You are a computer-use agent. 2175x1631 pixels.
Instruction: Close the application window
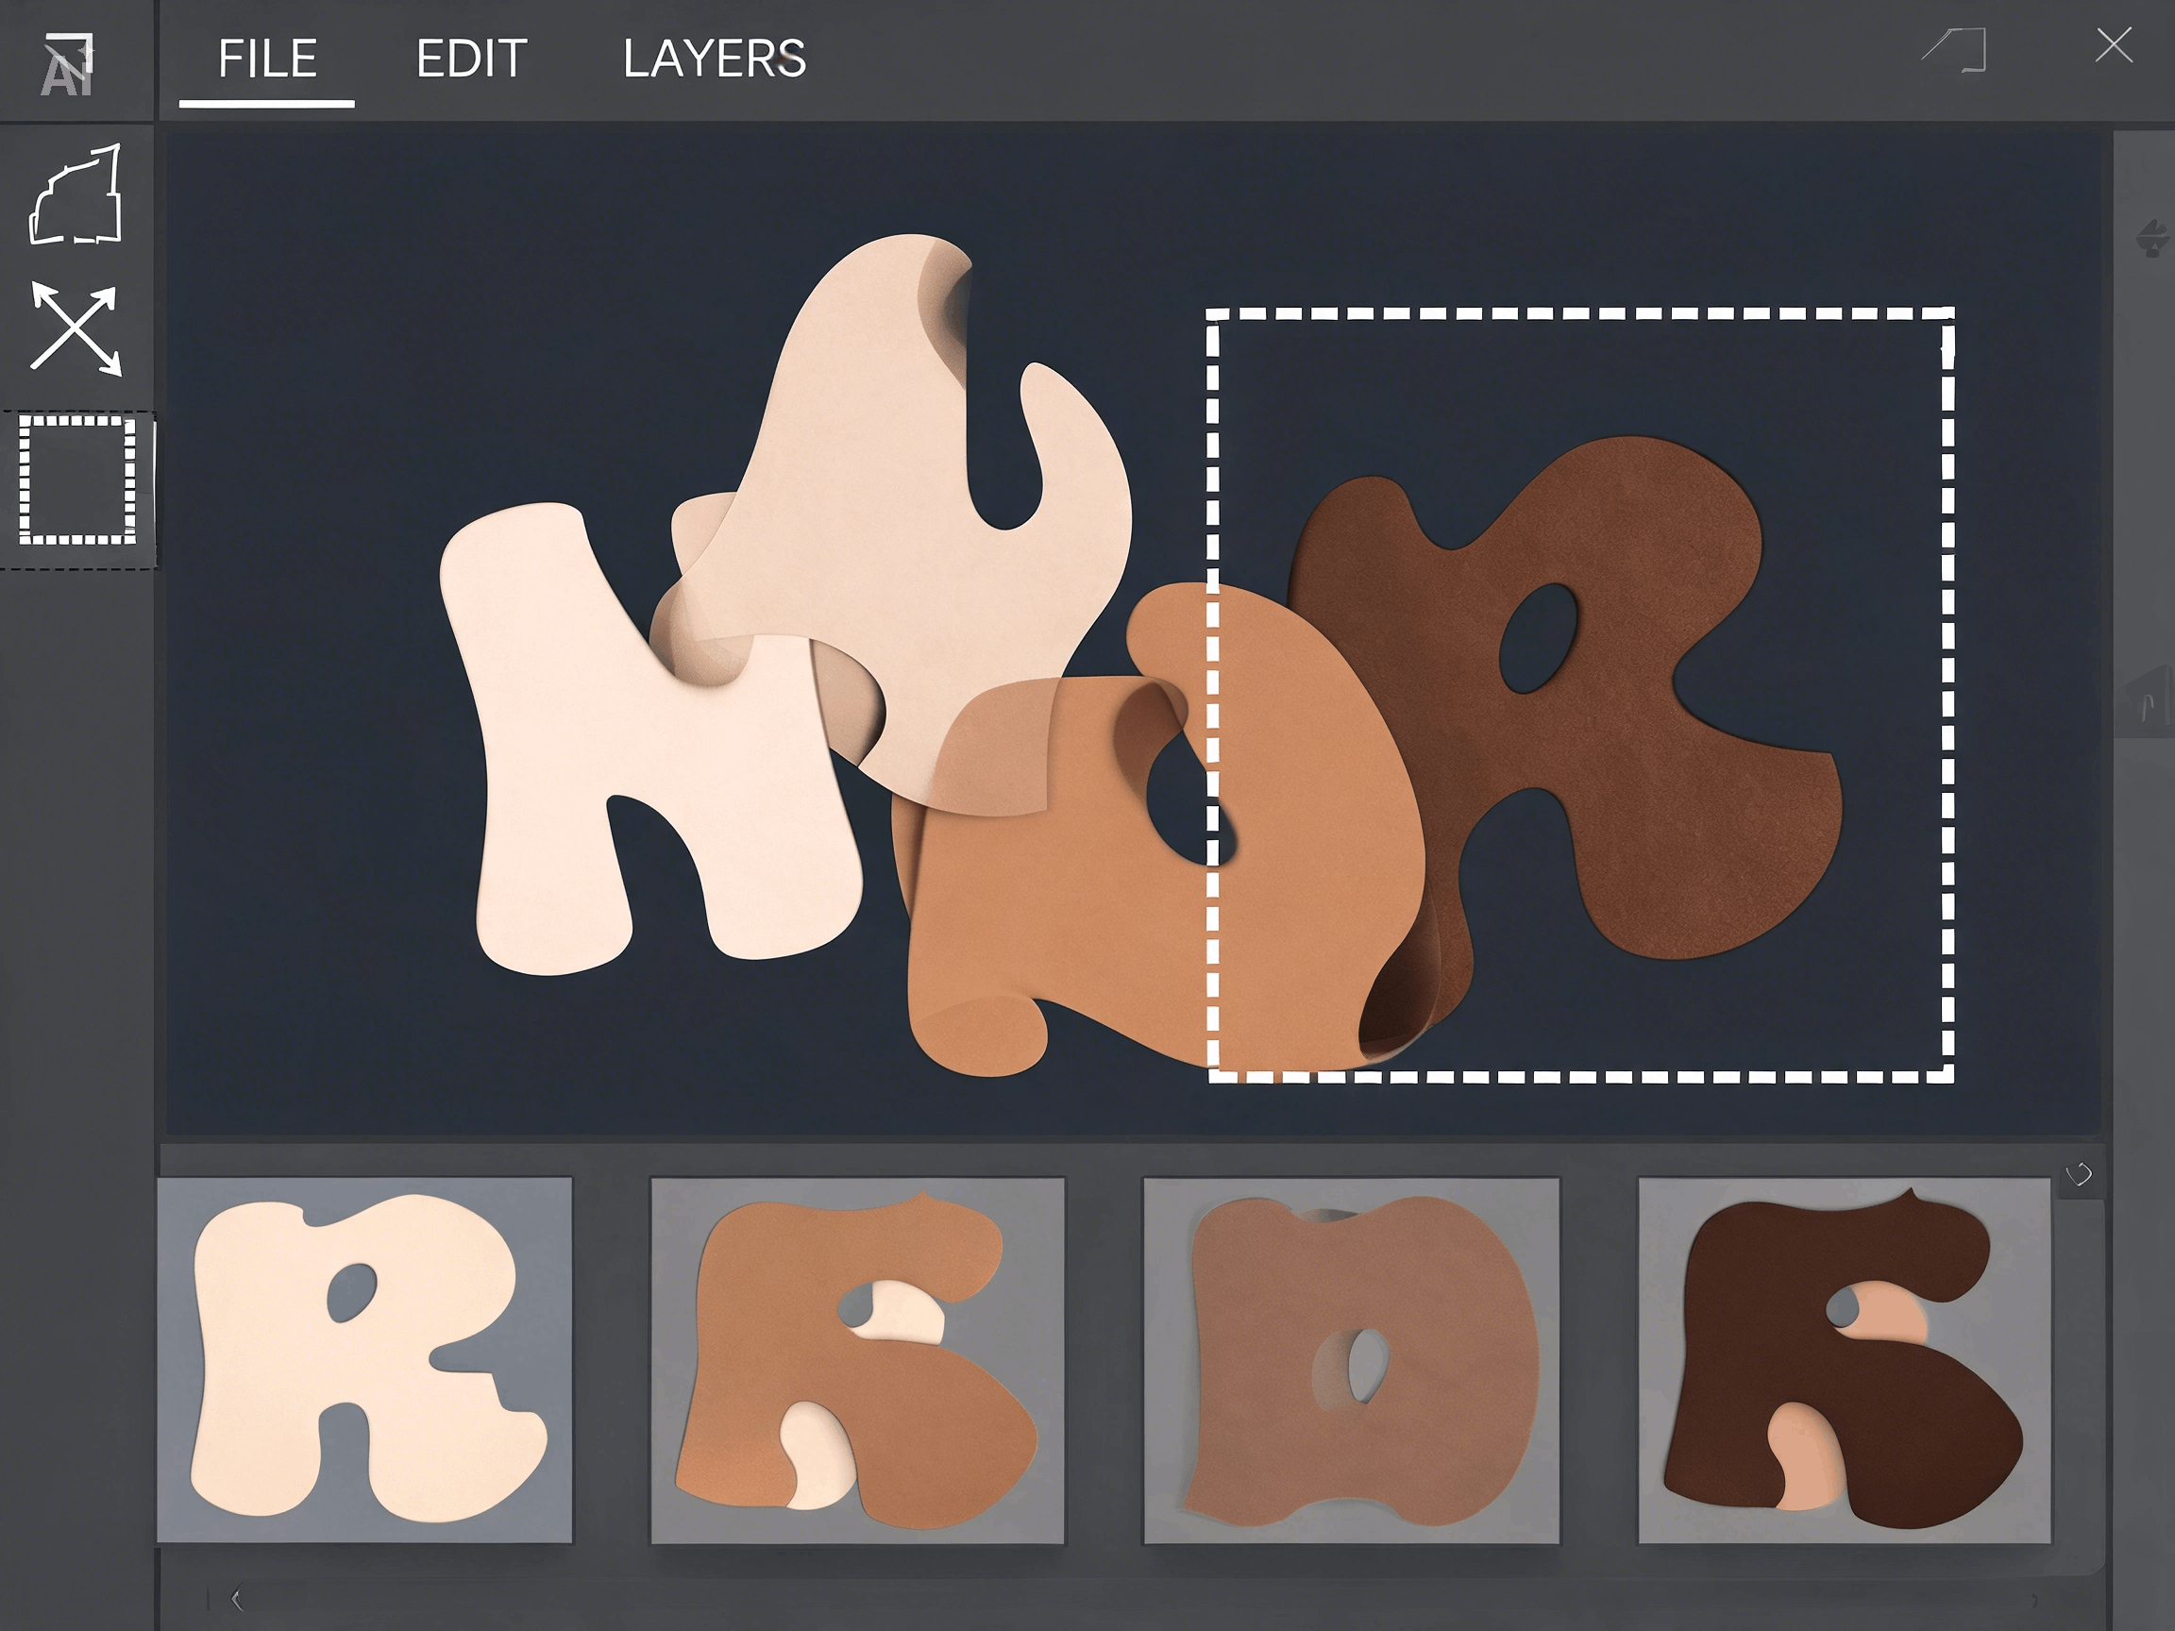[2113, 45]
